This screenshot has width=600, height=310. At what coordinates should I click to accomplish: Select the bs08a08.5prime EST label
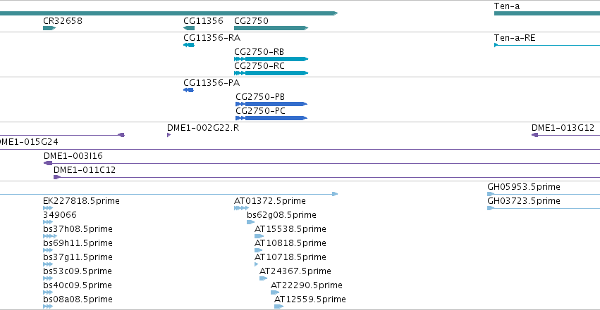coord(78,299)
